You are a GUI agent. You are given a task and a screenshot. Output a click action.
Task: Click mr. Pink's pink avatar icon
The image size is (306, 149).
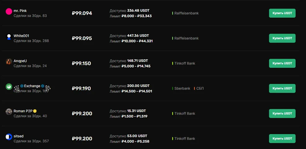pyautogui.click(x=9, y=12)
